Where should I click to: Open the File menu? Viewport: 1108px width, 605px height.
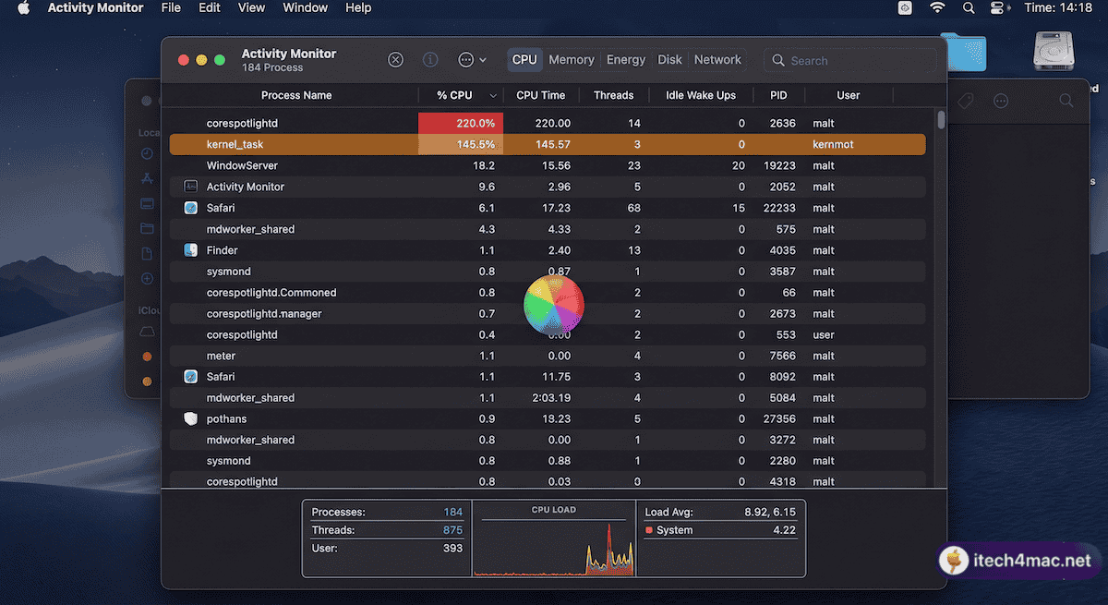[x=171, y=8]
